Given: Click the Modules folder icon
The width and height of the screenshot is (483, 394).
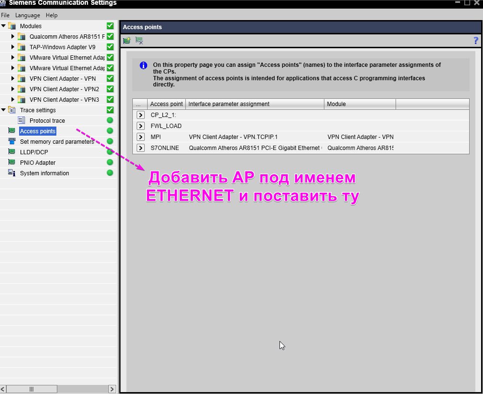Looking at the screenshot, I should [12, 26].
